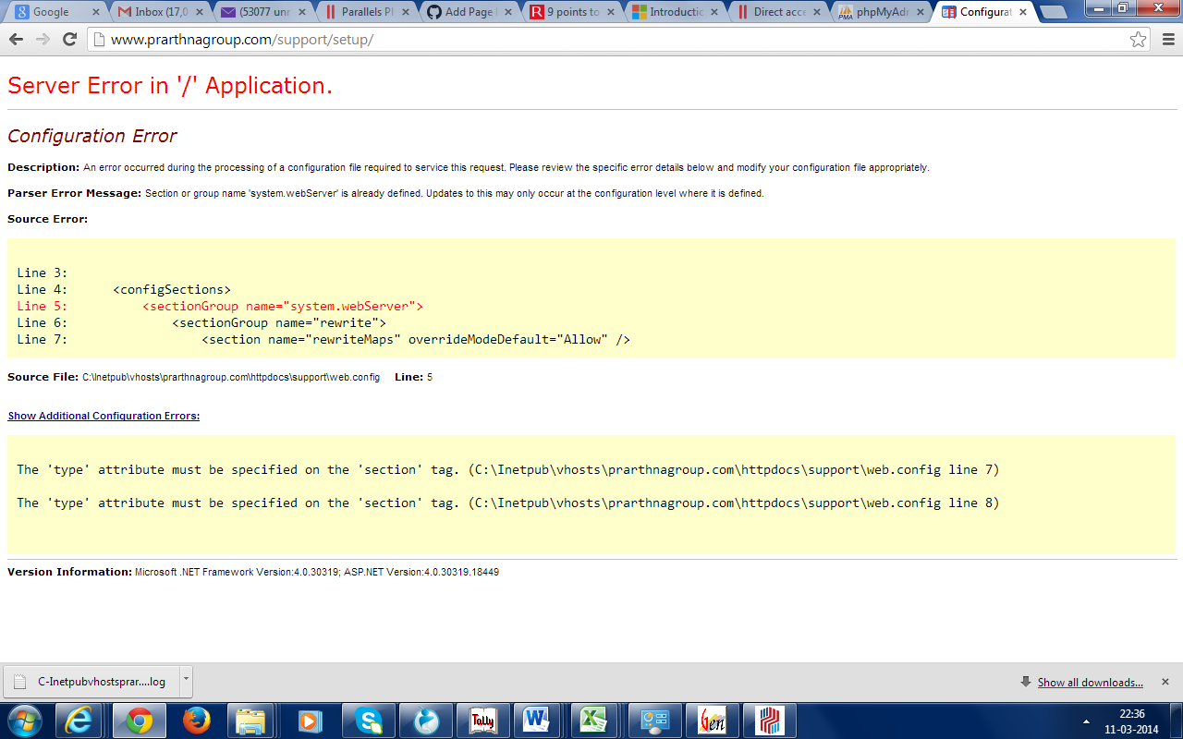Click the highlighted Line 5 sectionGroup text
This screenshot has width=1183, height=739.
[x=283, y=306]
